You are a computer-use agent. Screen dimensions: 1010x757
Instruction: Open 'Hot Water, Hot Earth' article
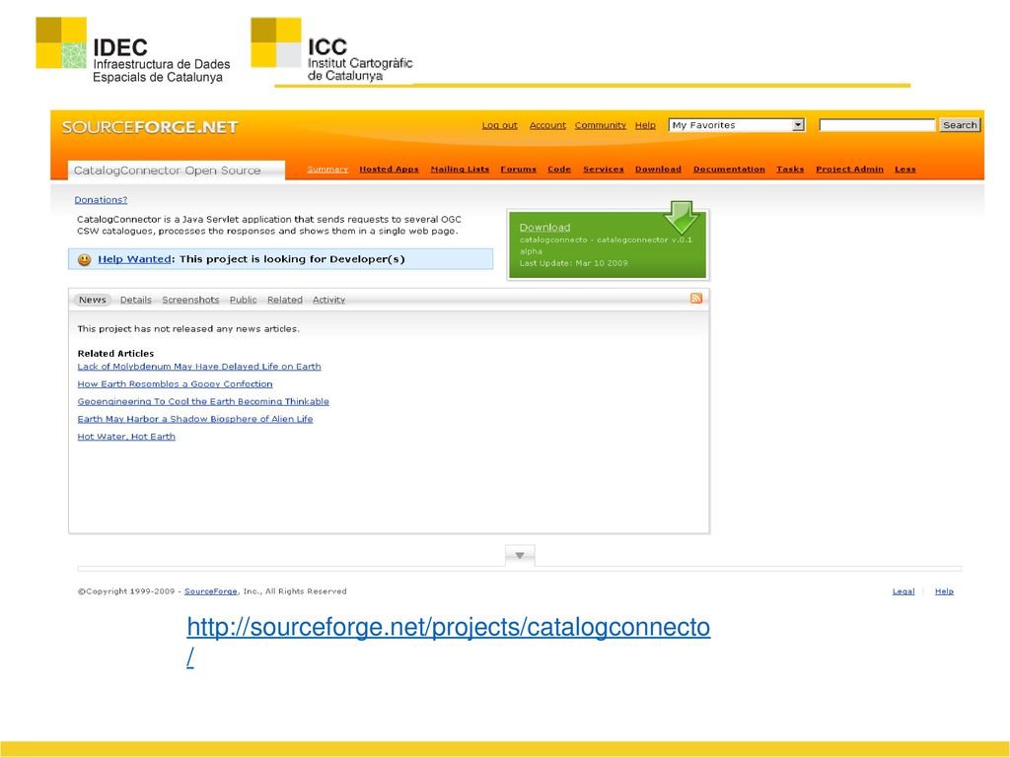click(126, 437)
